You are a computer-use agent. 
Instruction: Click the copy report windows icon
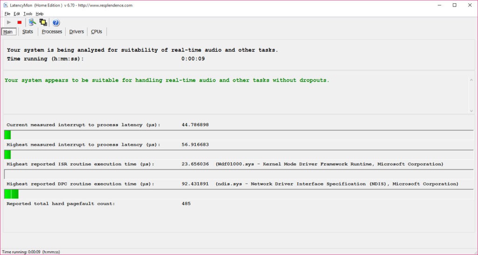coord(43,22)
